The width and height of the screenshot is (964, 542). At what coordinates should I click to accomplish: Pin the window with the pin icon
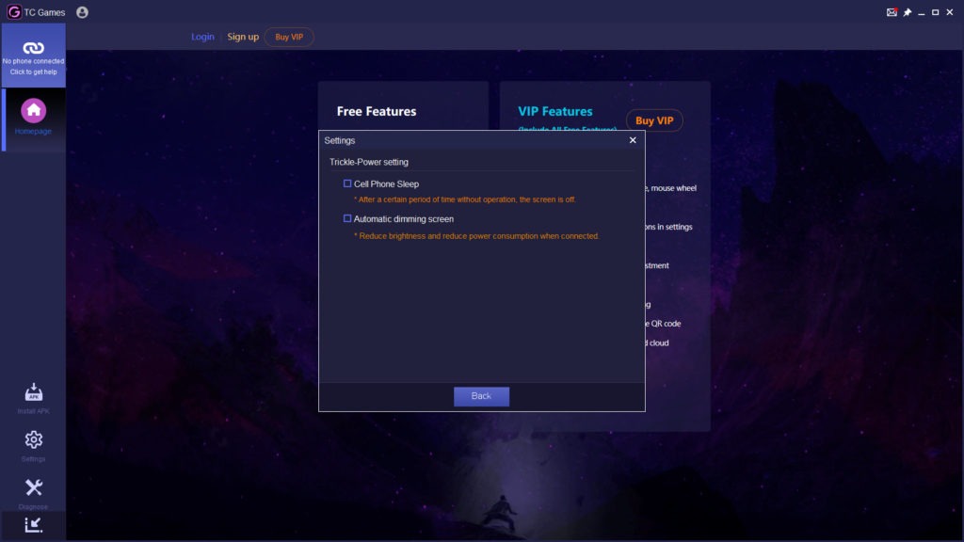click(x=907, y=12)
